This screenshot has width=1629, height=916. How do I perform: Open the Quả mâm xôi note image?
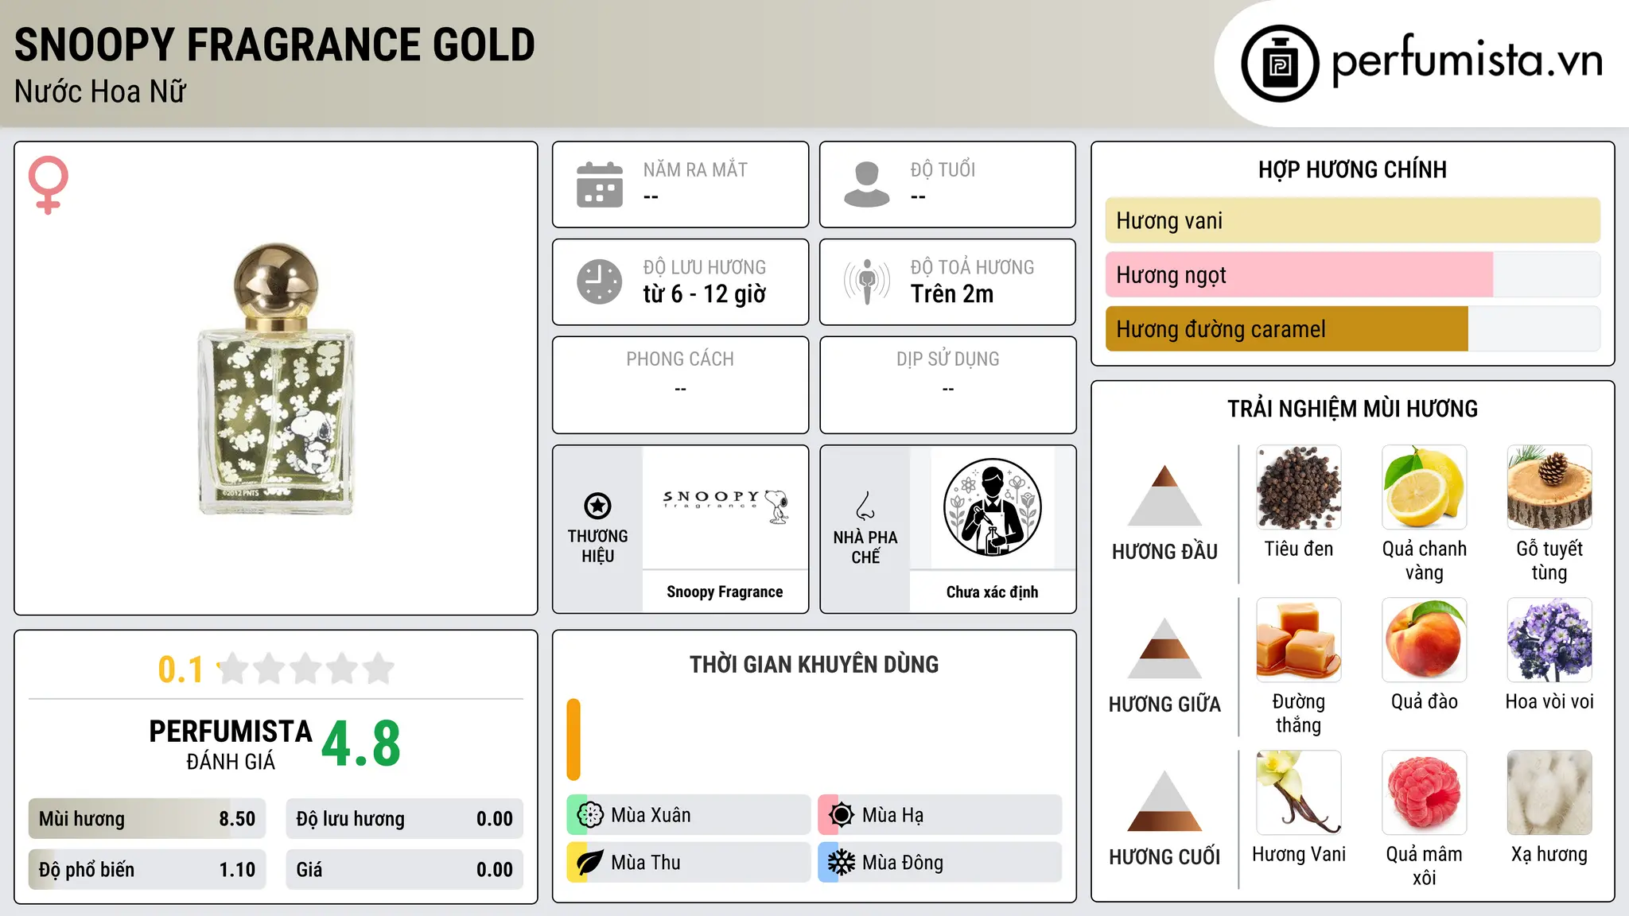pyautogui.click(x=1424, y=793)
